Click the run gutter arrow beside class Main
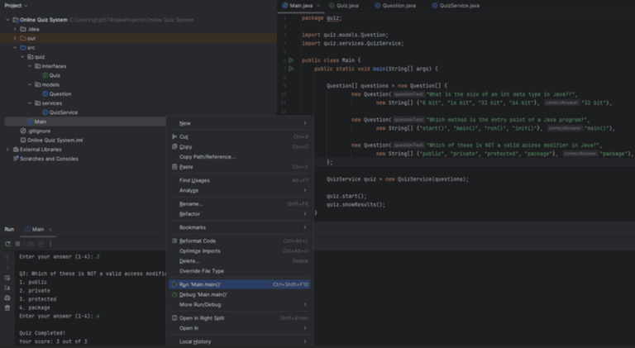The width and height of the screenshot is (635, 348). (x=290, y=60)
